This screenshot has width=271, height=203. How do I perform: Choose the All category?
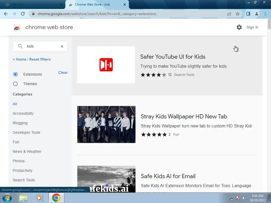15,104
